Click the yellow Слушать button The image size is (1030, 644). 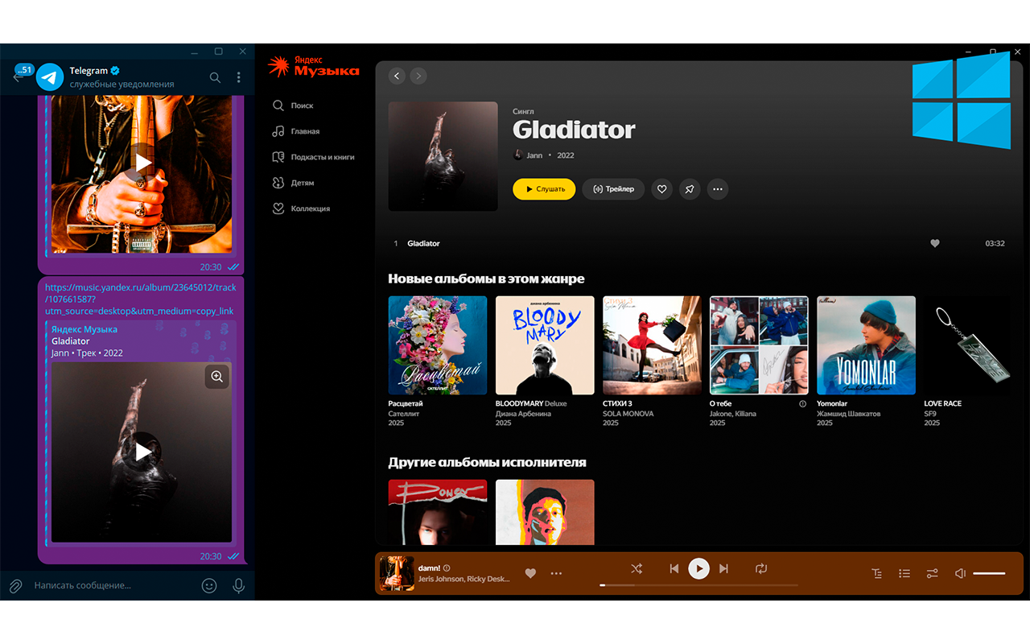(544, 189)
